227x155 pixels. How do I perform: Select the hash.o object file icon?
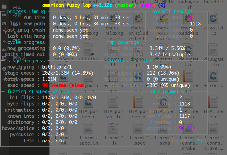coord(63,102)
